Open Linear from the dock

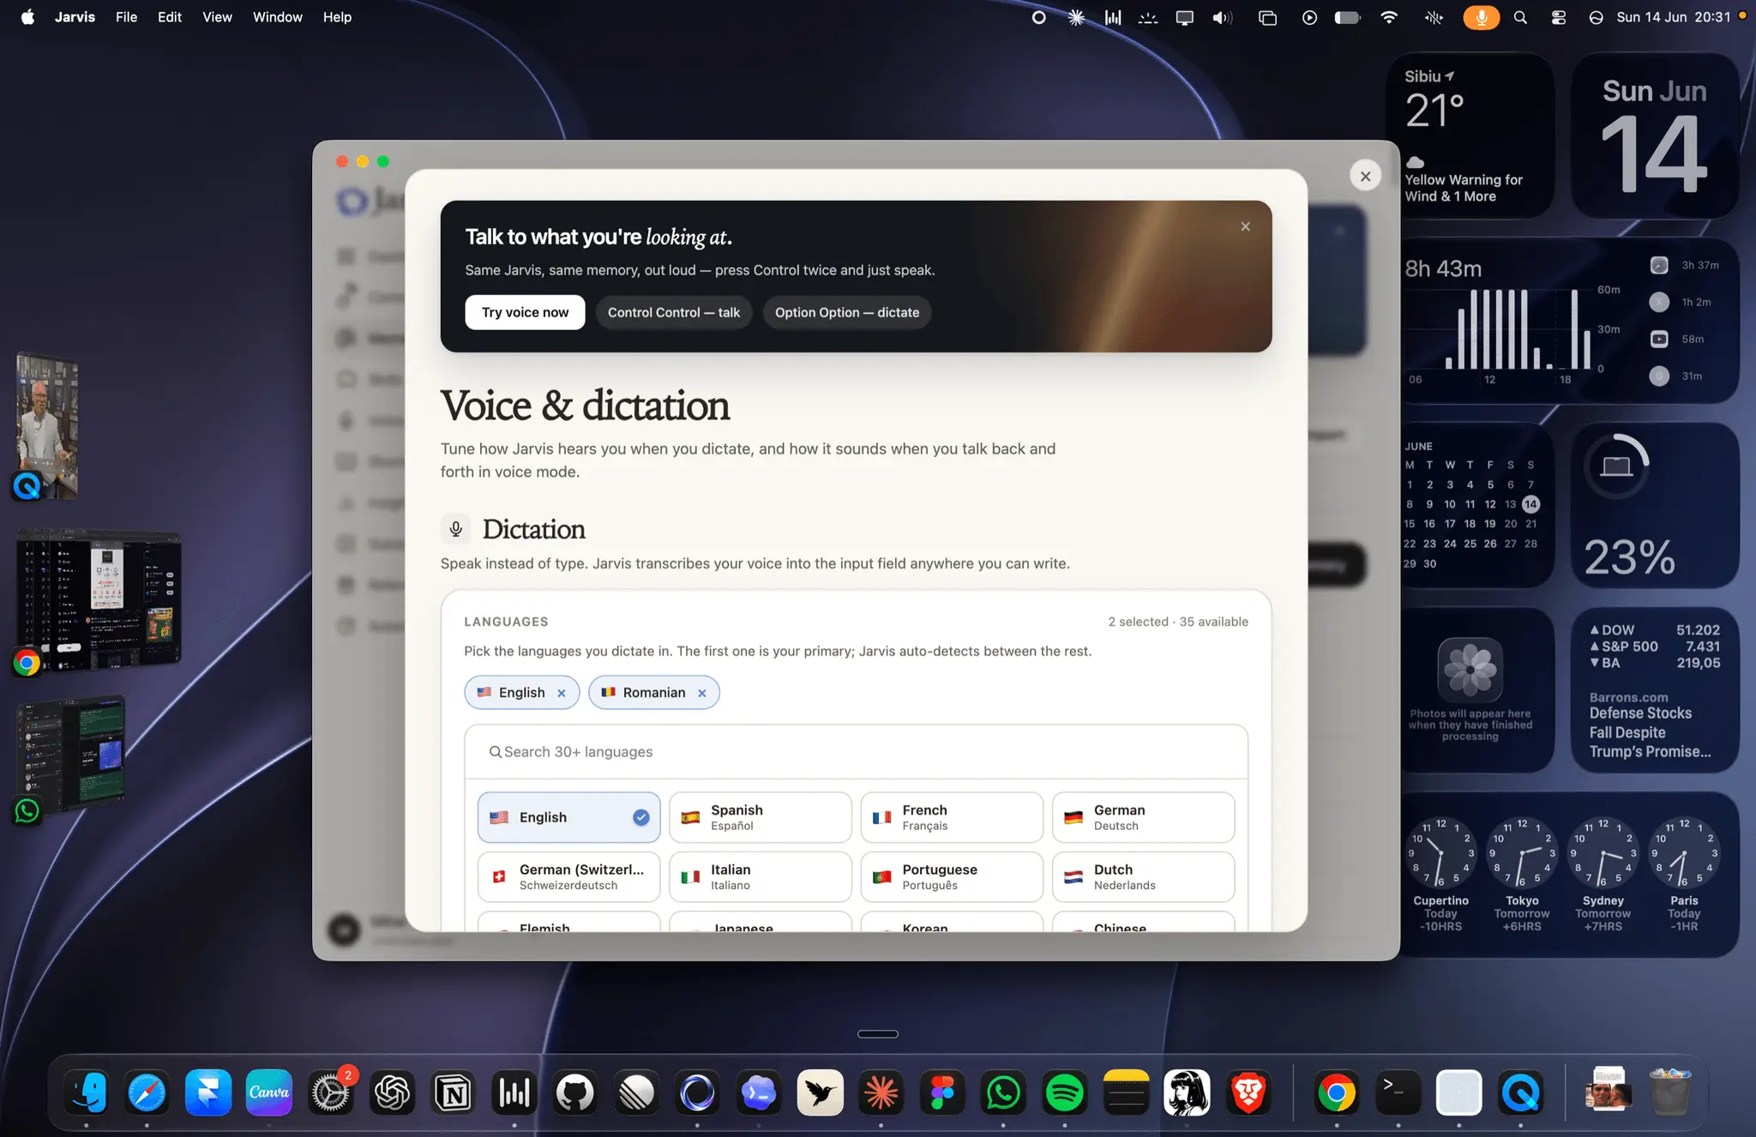pos(636,1092)
